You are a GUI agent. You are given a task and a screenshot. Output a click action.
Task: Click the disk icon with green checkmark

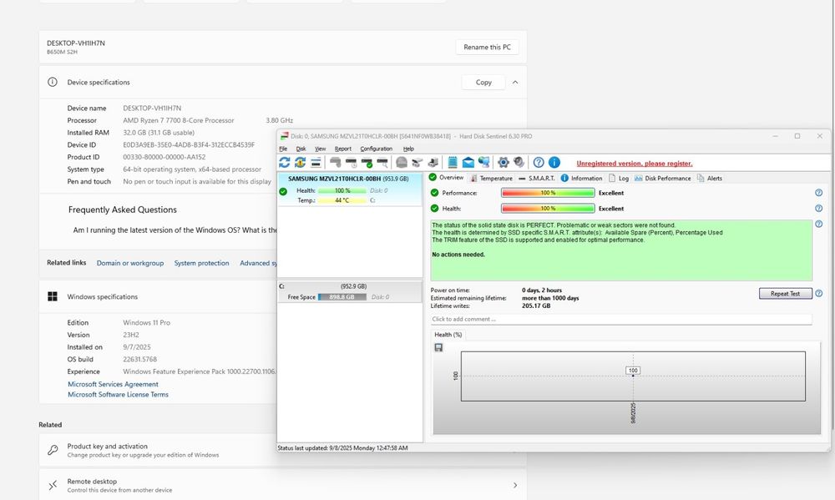367,163
